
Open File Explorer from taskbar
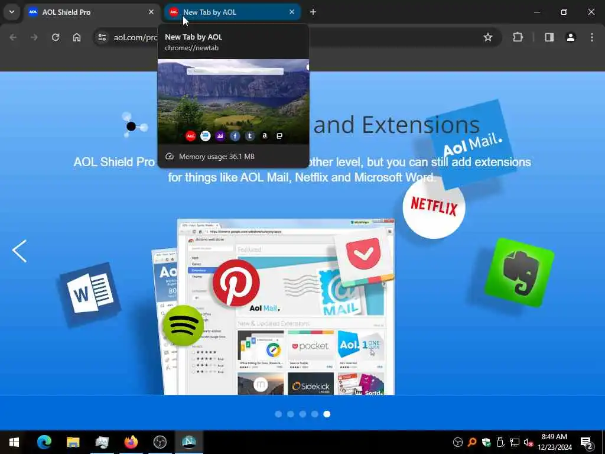point(73,442)
